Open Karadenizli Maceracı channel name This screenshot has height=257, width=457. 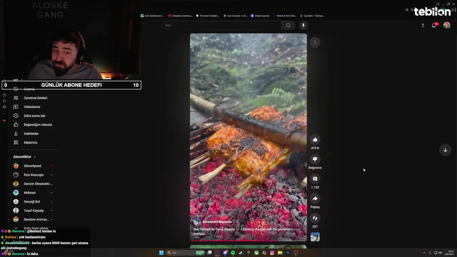[217, 222]
